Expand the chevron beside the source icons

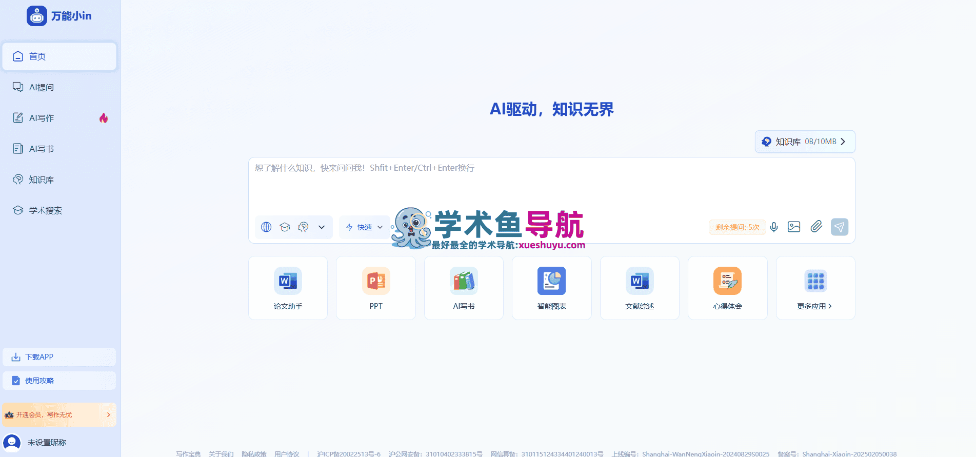pyautogui.click(x=322, y=227)
